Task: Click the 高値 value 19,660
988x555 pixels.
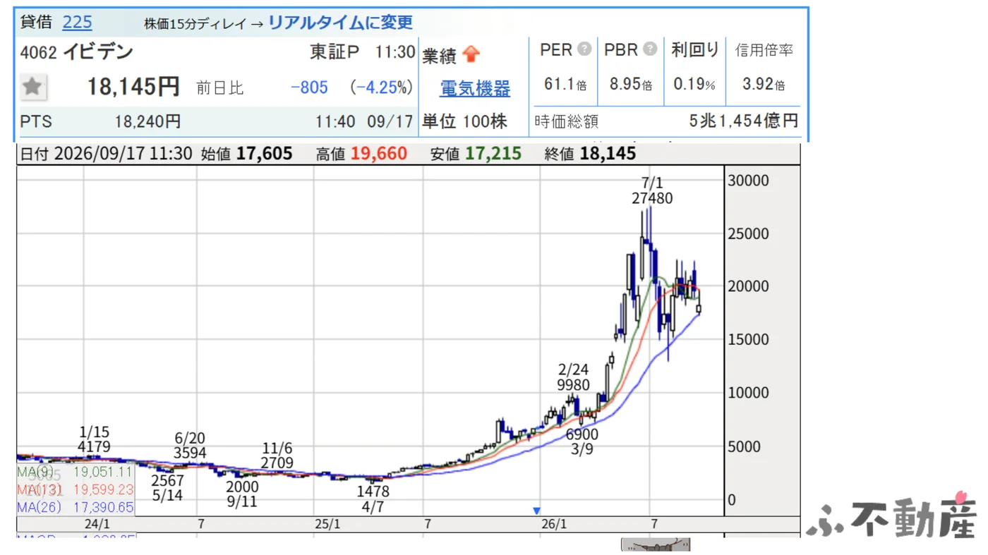Action: tap(378, 154)
